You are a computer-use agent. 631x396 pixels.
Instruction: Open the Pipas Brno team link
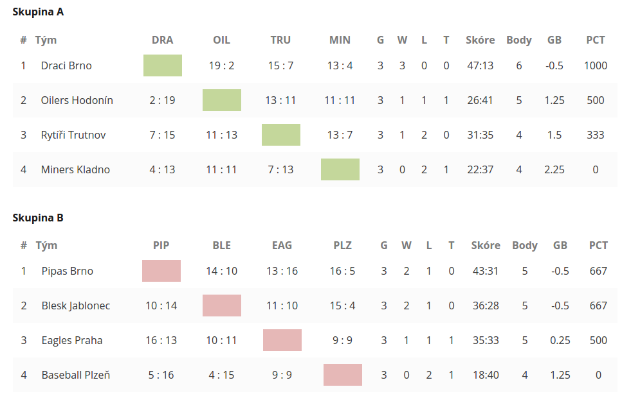coord(67,271)
